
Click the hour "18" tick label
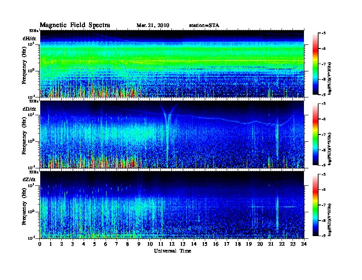point(238,244)
